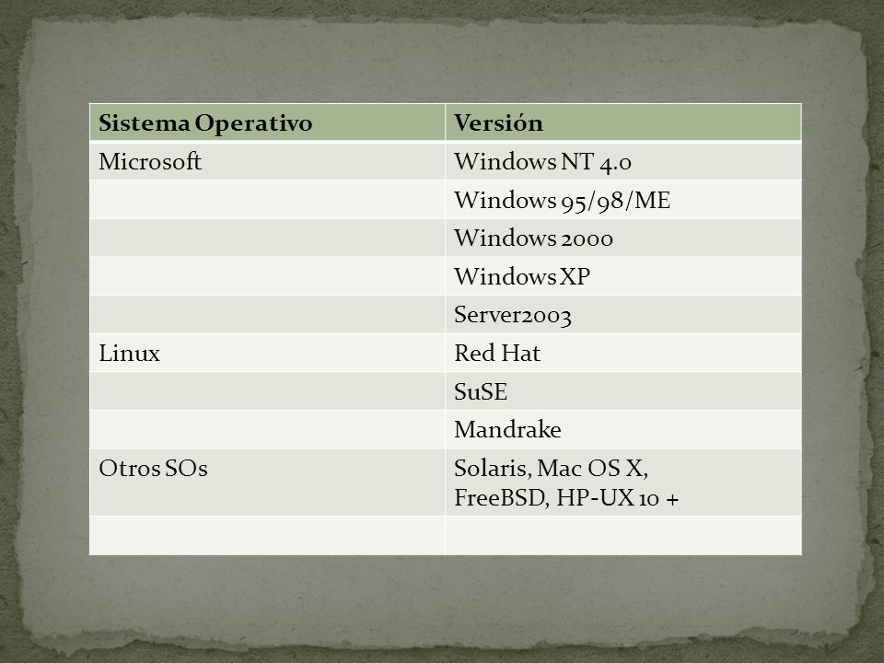Select the Versión header cell

[623, 122]
